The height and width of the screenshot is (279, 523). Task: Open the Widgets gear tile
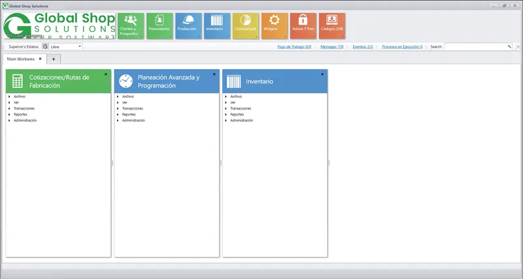275,26
